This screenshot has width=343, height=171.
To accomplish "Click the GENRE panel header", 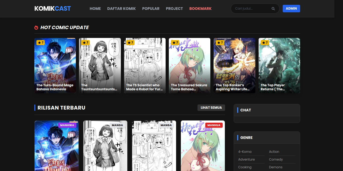I will click(267, 138).
